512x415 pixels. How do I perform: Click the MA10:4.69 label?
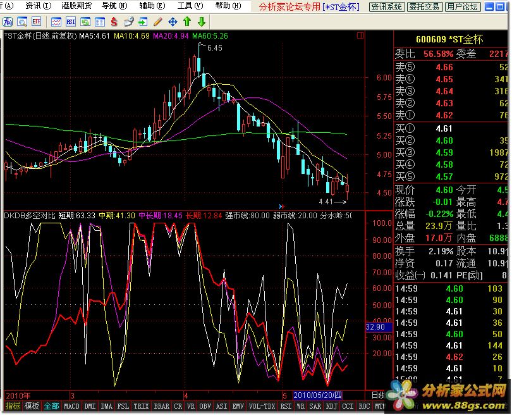coord(131,36)
